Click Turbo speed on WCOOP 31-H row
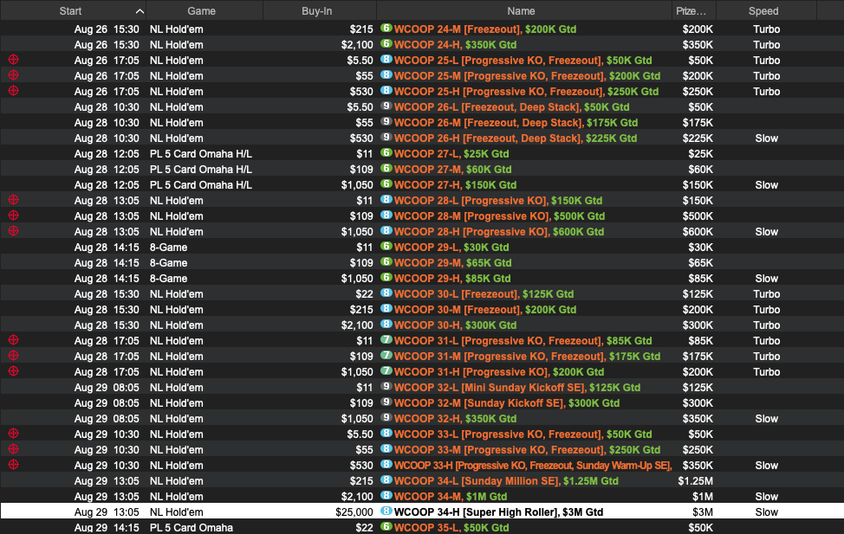The height and width of the screenshot is (534, 844). [x=767, y=372]
